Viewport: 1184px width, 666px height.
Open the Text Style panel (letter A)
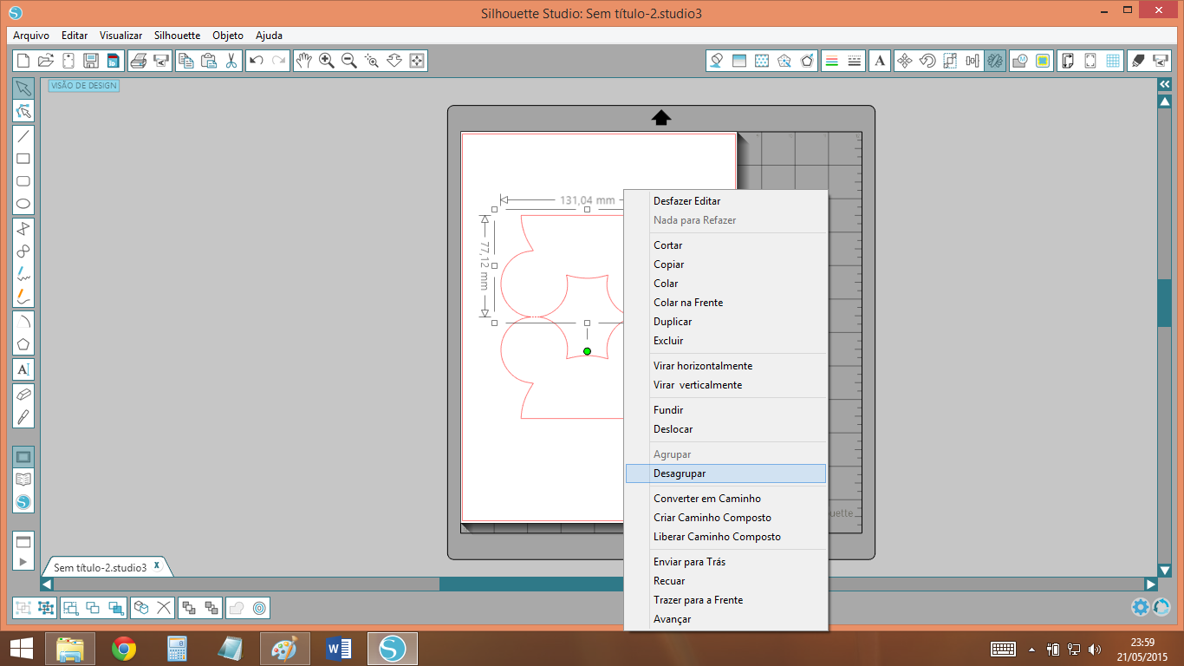[880, 61]
